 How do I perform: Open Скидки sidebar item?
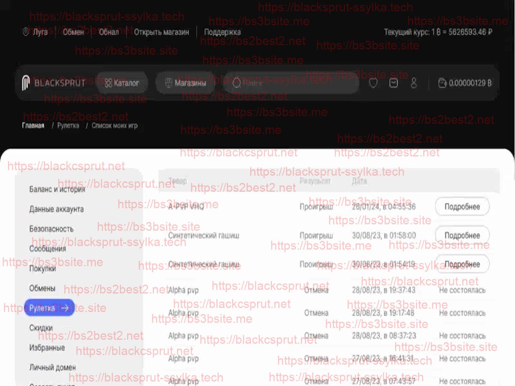coord(41,328)
